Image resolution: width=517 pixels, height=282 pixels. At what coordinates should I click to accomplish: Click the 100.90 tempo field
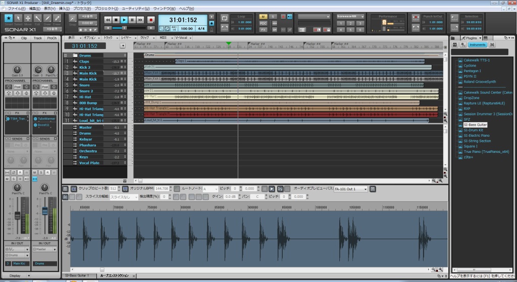(x=187, y=29)
